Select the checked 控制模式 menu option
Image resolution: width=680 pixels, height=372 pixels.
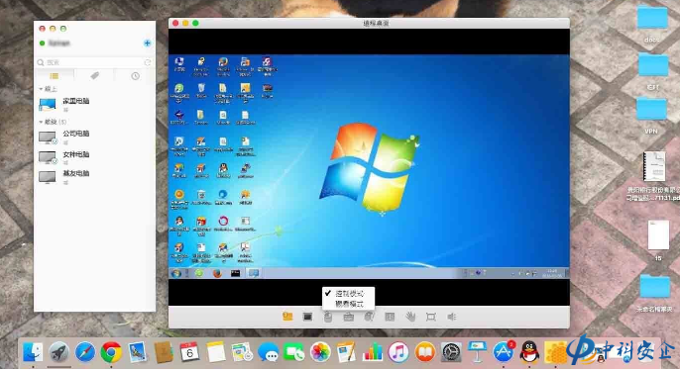click(349, 293)
